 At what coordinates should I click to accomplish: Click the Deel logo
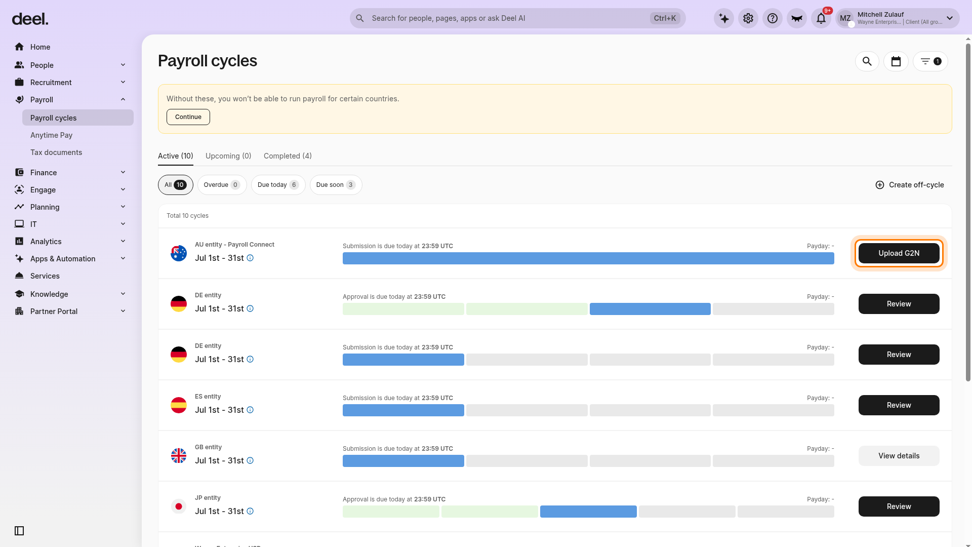coord(30,19)
